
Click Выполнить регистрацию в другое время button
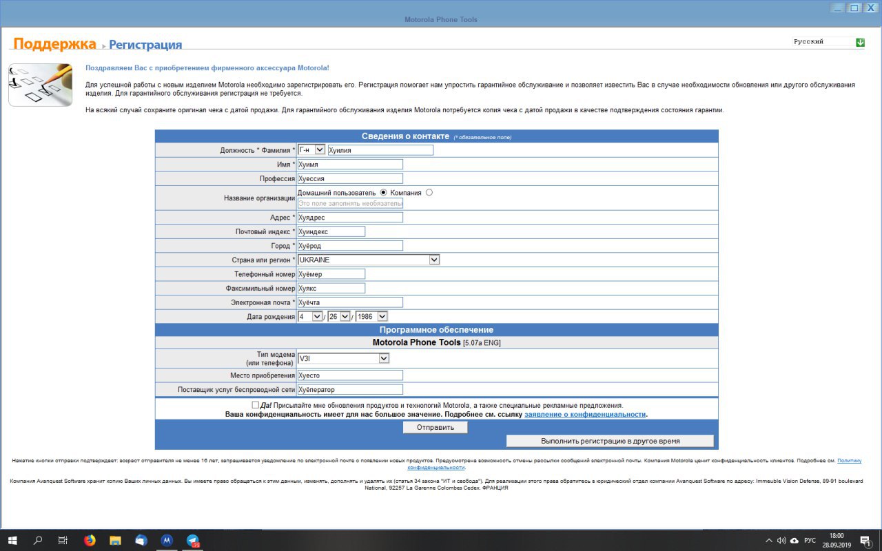tap(611, 441)
